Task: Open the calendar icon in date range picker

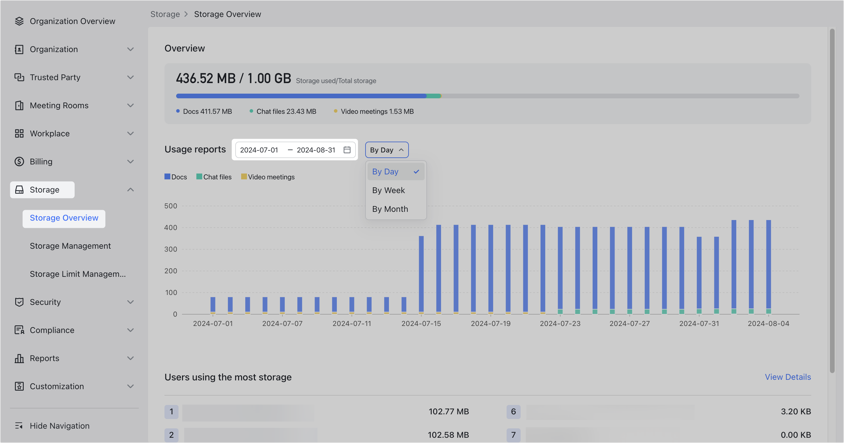Action: 347,150
